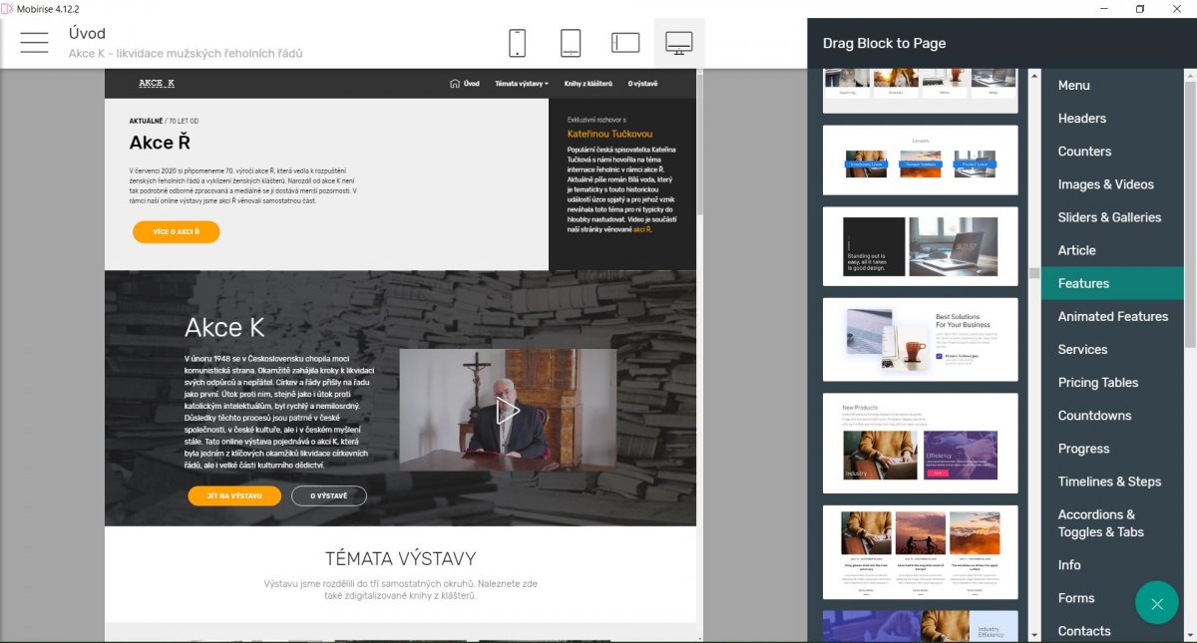This screenshot has width=1197, height=643.
Task: Switch to tablet preview mode
Action: [x=571, y=43]
